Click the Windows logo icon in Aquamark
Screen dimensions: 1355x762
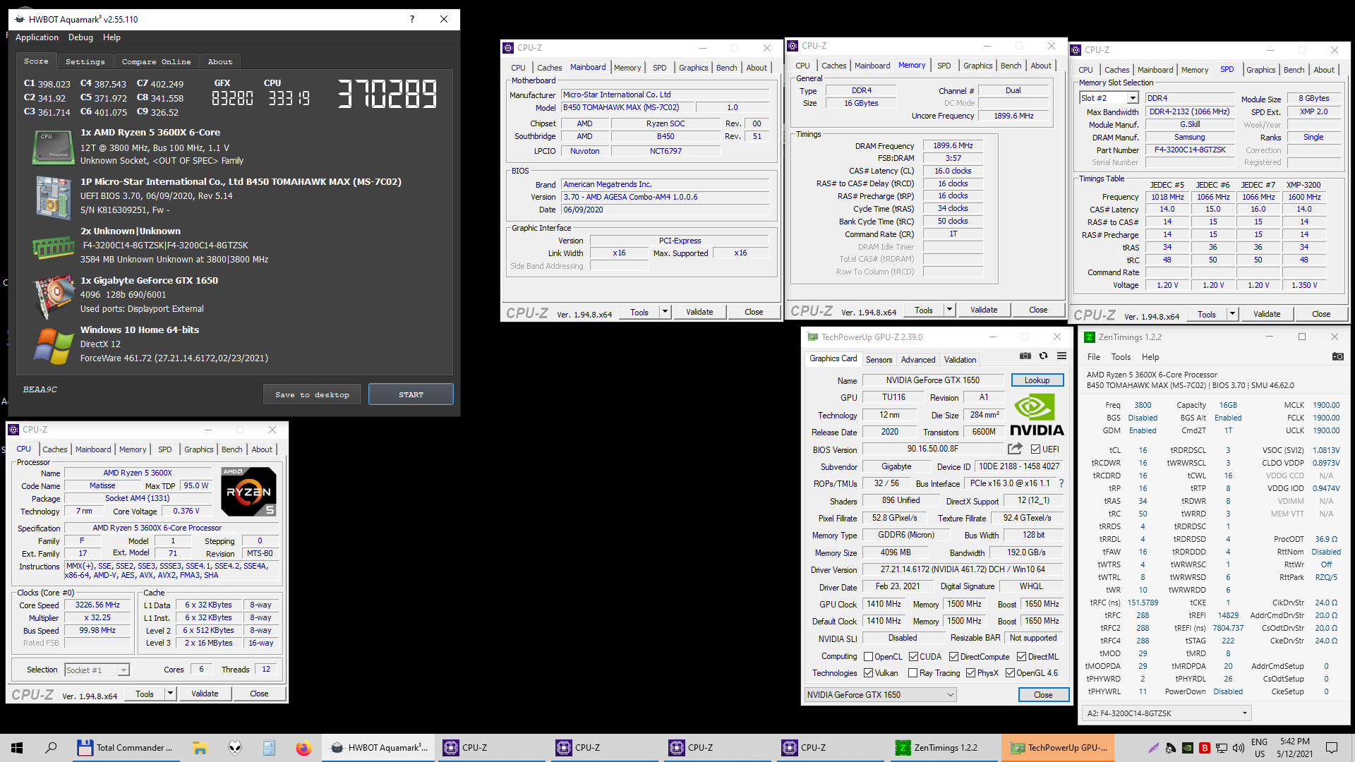(x=54, y=346)
